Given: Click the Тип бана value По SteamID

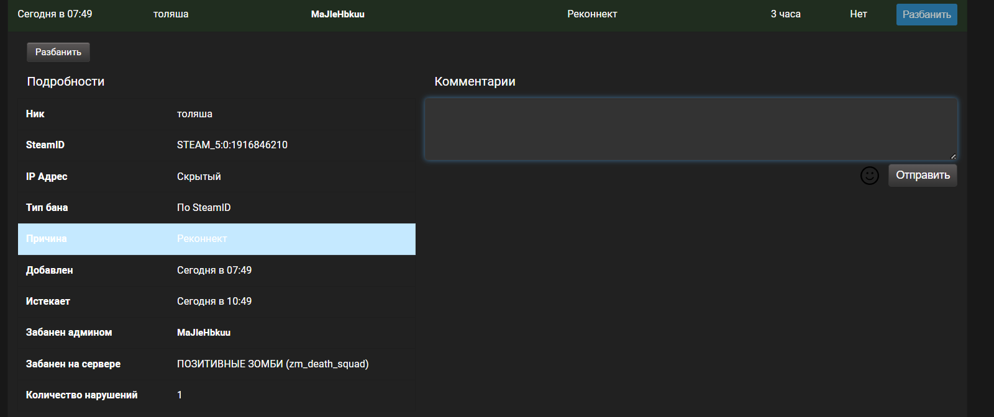Looking at the screenshot, I should coord(204,207).
